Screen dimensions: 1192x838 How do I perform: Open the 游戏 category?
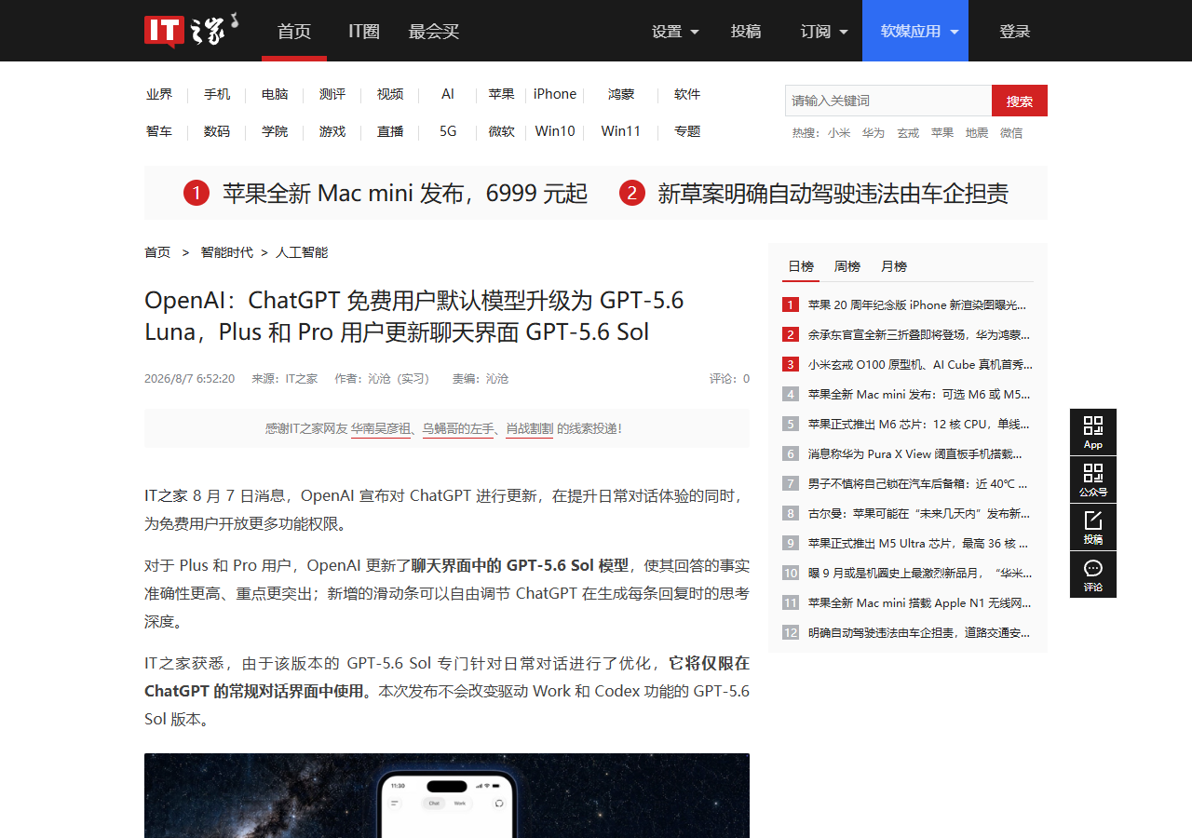[332, 131]
